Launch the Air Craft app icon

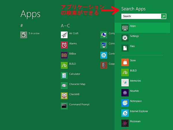pos(64,35)
